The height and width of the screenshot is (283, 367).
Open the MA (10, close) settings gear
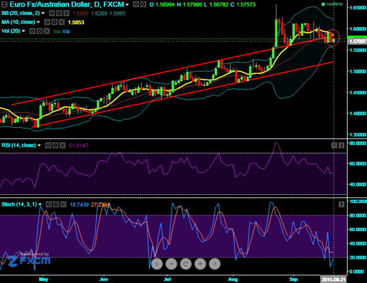pos(54,22)
